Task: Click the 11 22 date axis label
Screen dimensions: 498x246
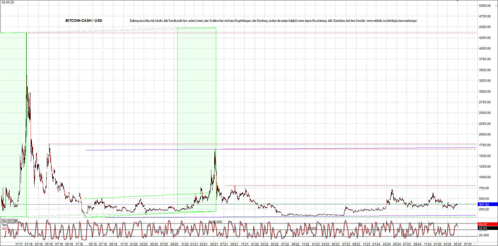Action: 306,244
